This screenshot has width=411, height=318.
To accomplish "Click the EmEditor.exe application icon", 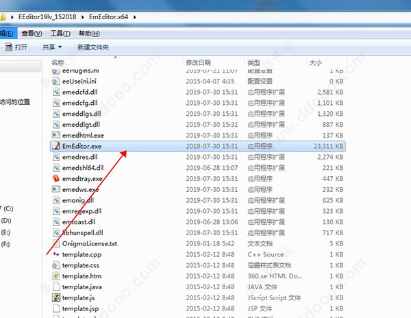I will pos(56,146).
